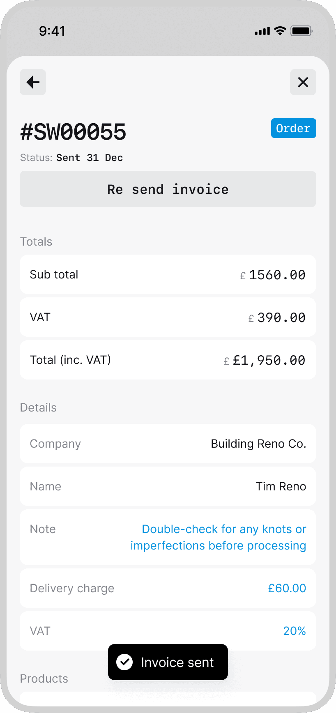Tap the checkmark icon in toast
Screen dimensions: 336x713
(x=124, y=662)
